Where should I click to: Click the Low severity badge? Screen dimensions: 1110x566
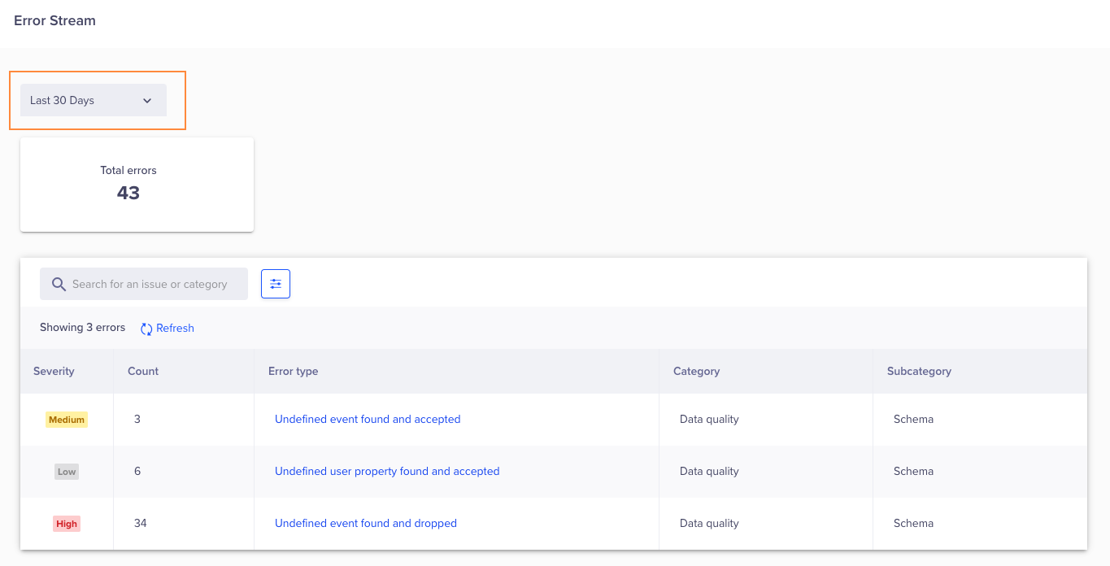tap(67, 472)
